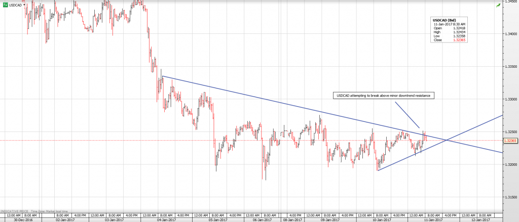Screen dimensions: 519x222
Task: Click the 1.33500 price axis label
Action: tap(510, 66)
